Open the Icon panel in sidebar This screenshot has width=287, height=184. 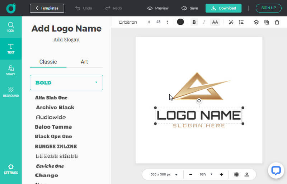(11, 27)
